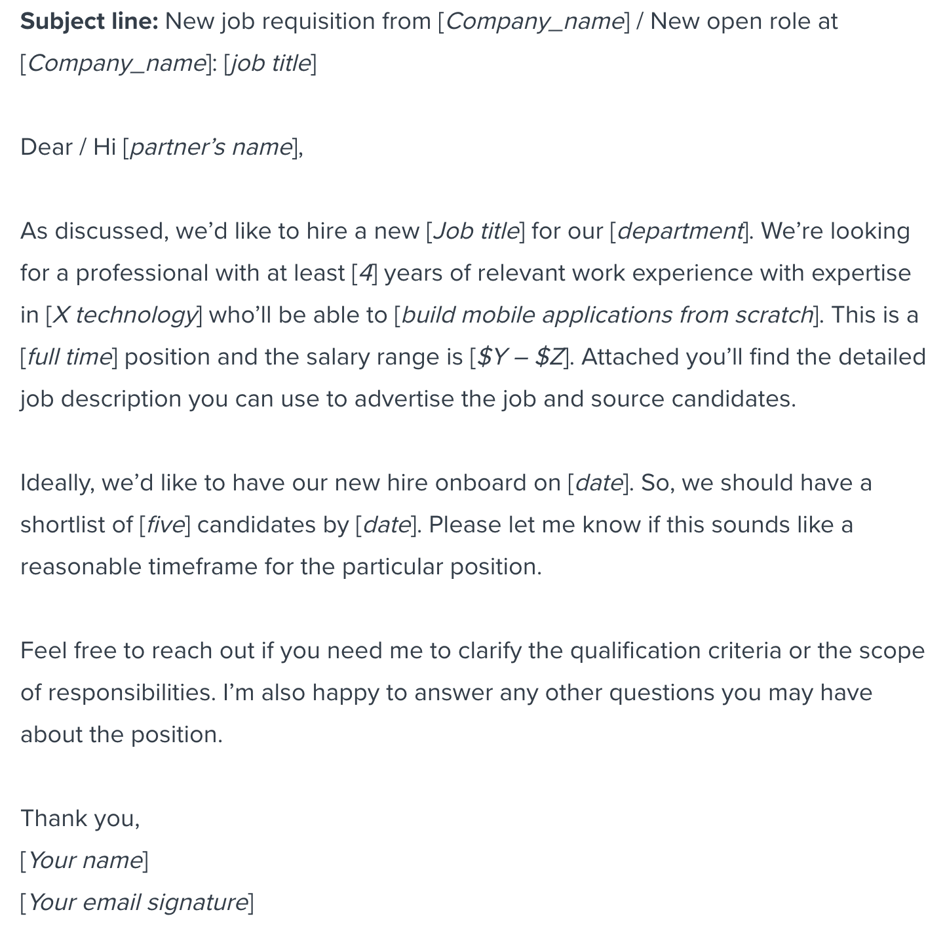Image resolution: width=945 pixels, height=931 pixels.
Task: Click the '[4]' years placeholder
Action: [x=364, y=273]
